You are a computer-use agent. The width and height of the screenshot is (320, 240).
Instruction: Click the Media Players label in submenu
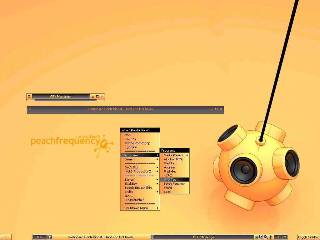coord(173,155)
